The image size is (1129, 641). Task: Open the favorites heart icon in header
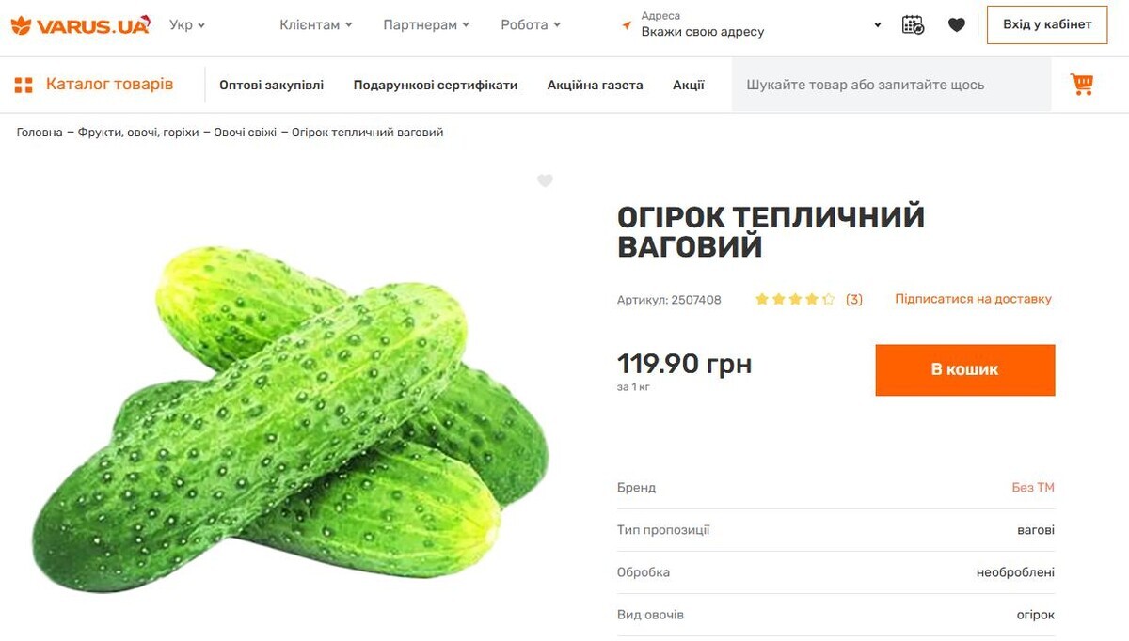(957, 25)
